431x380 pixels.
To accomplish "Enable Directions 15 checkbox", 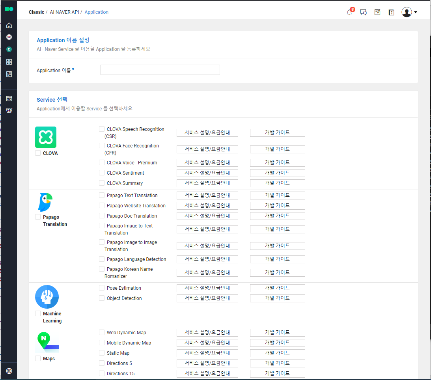I will point(102,373).
